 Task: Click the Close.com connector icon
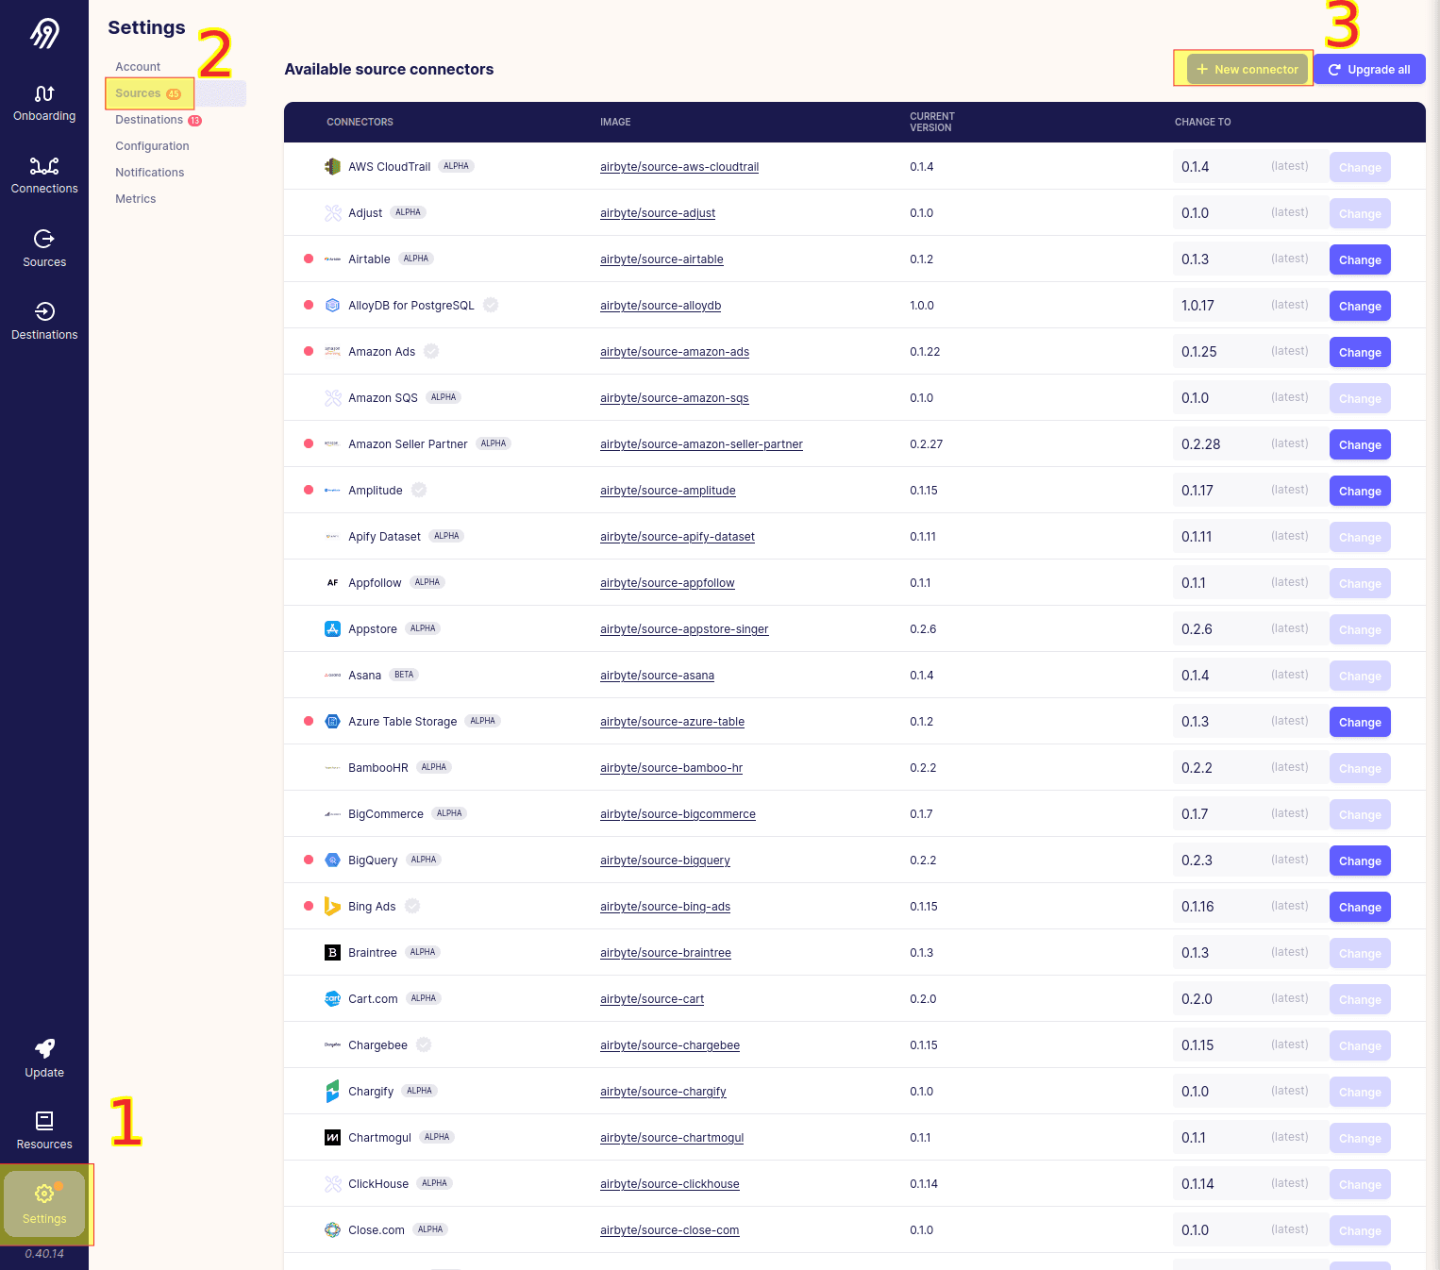[332, 1229]
